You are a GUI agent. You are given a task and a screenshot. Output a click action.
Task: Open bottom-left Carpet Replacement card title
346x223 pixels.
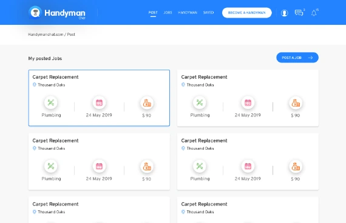[x=55, y=204]
